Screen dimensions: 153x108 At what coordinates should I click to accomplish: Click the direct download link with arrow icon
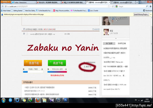pyautogui.click(x=87, y=67)
